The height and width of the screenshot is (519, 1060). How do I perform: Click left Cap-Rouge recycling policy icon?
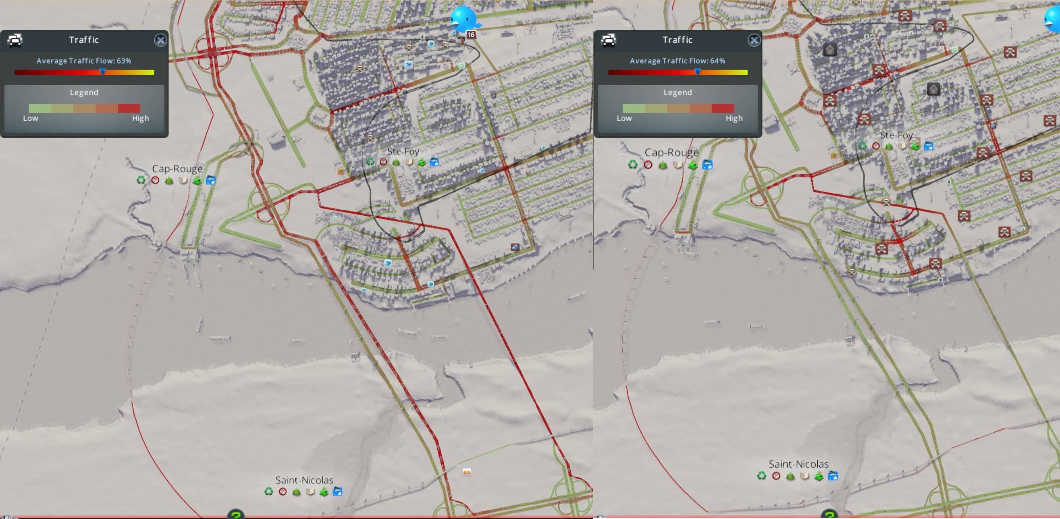tap(141, 180)
